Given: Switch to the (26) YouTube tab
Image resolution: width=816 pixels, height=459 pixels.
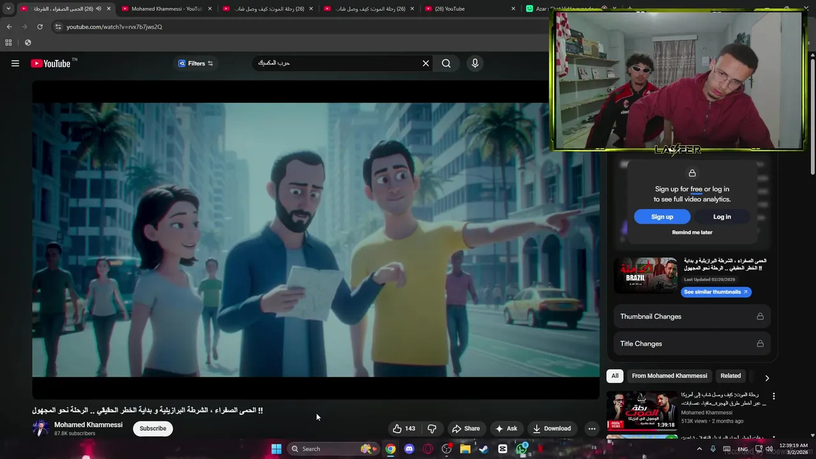Looking at the screenshot, I should click(x=469, y=9).
